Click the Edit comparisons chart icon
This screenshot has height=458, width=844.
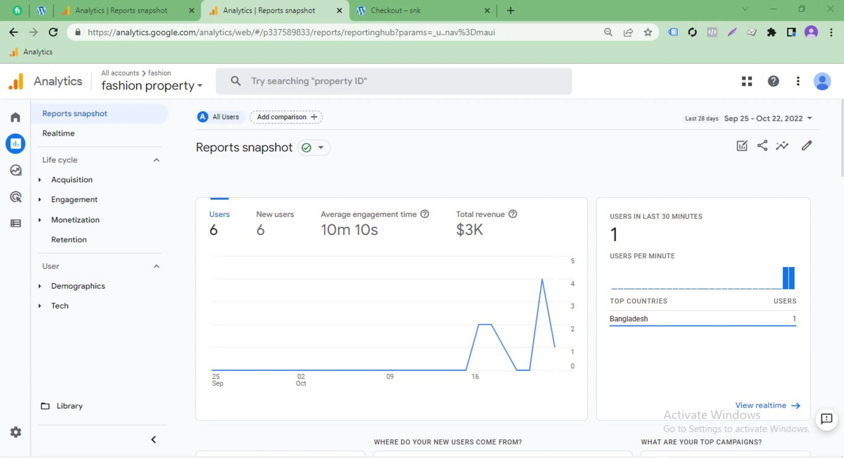point(742,146)
